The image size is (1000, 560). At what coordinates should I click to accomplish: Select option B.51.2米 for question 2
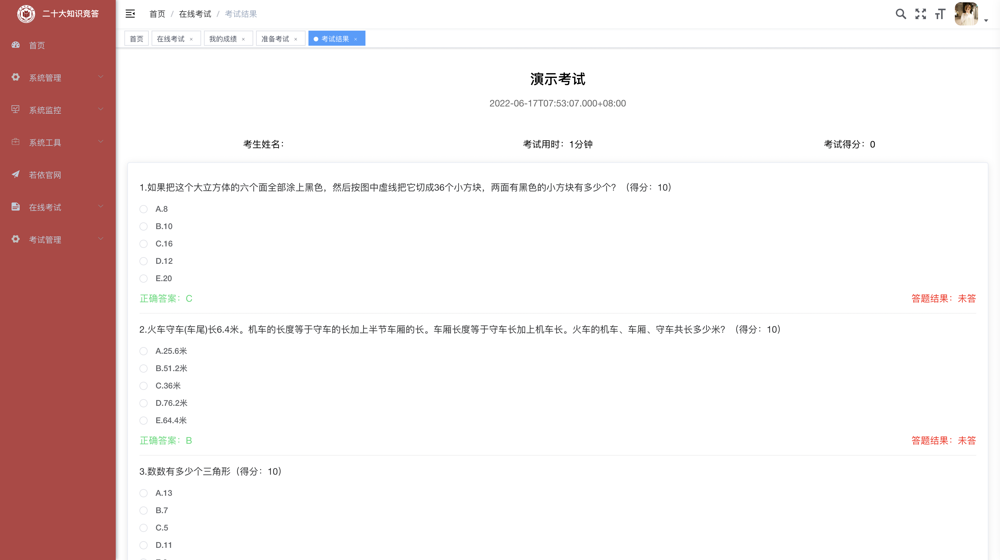[x=144, y=368]
